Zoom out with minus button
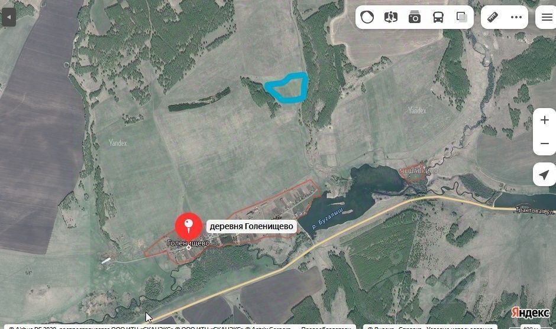This screenshot has height=329, width=556. [545, 144]
